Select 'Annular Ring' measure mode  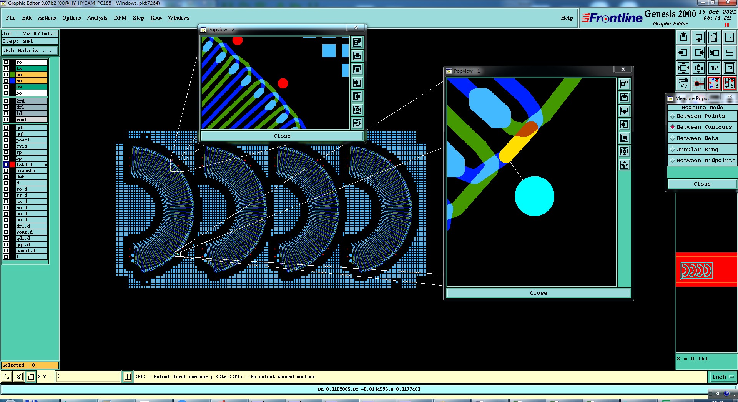[702, 150]
